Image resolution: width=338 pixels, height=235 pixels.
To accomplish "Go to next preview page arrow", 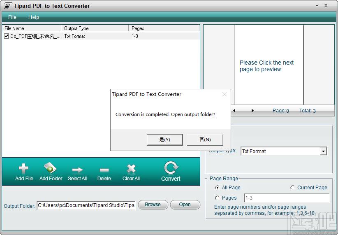I will click(x=252, y=110).
